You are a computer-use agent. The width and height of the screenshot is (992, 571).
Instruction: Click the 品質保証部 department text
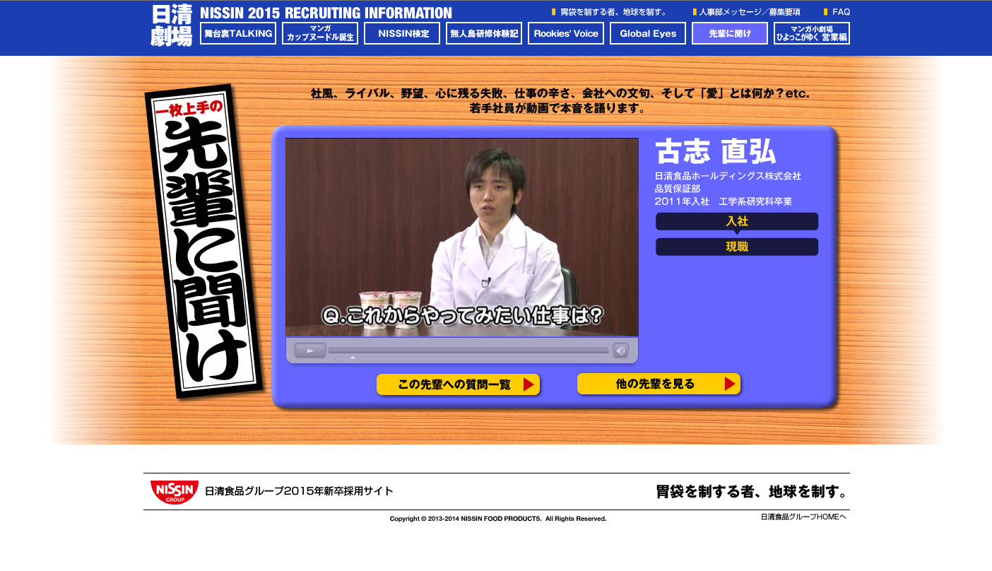click(678, 189)
